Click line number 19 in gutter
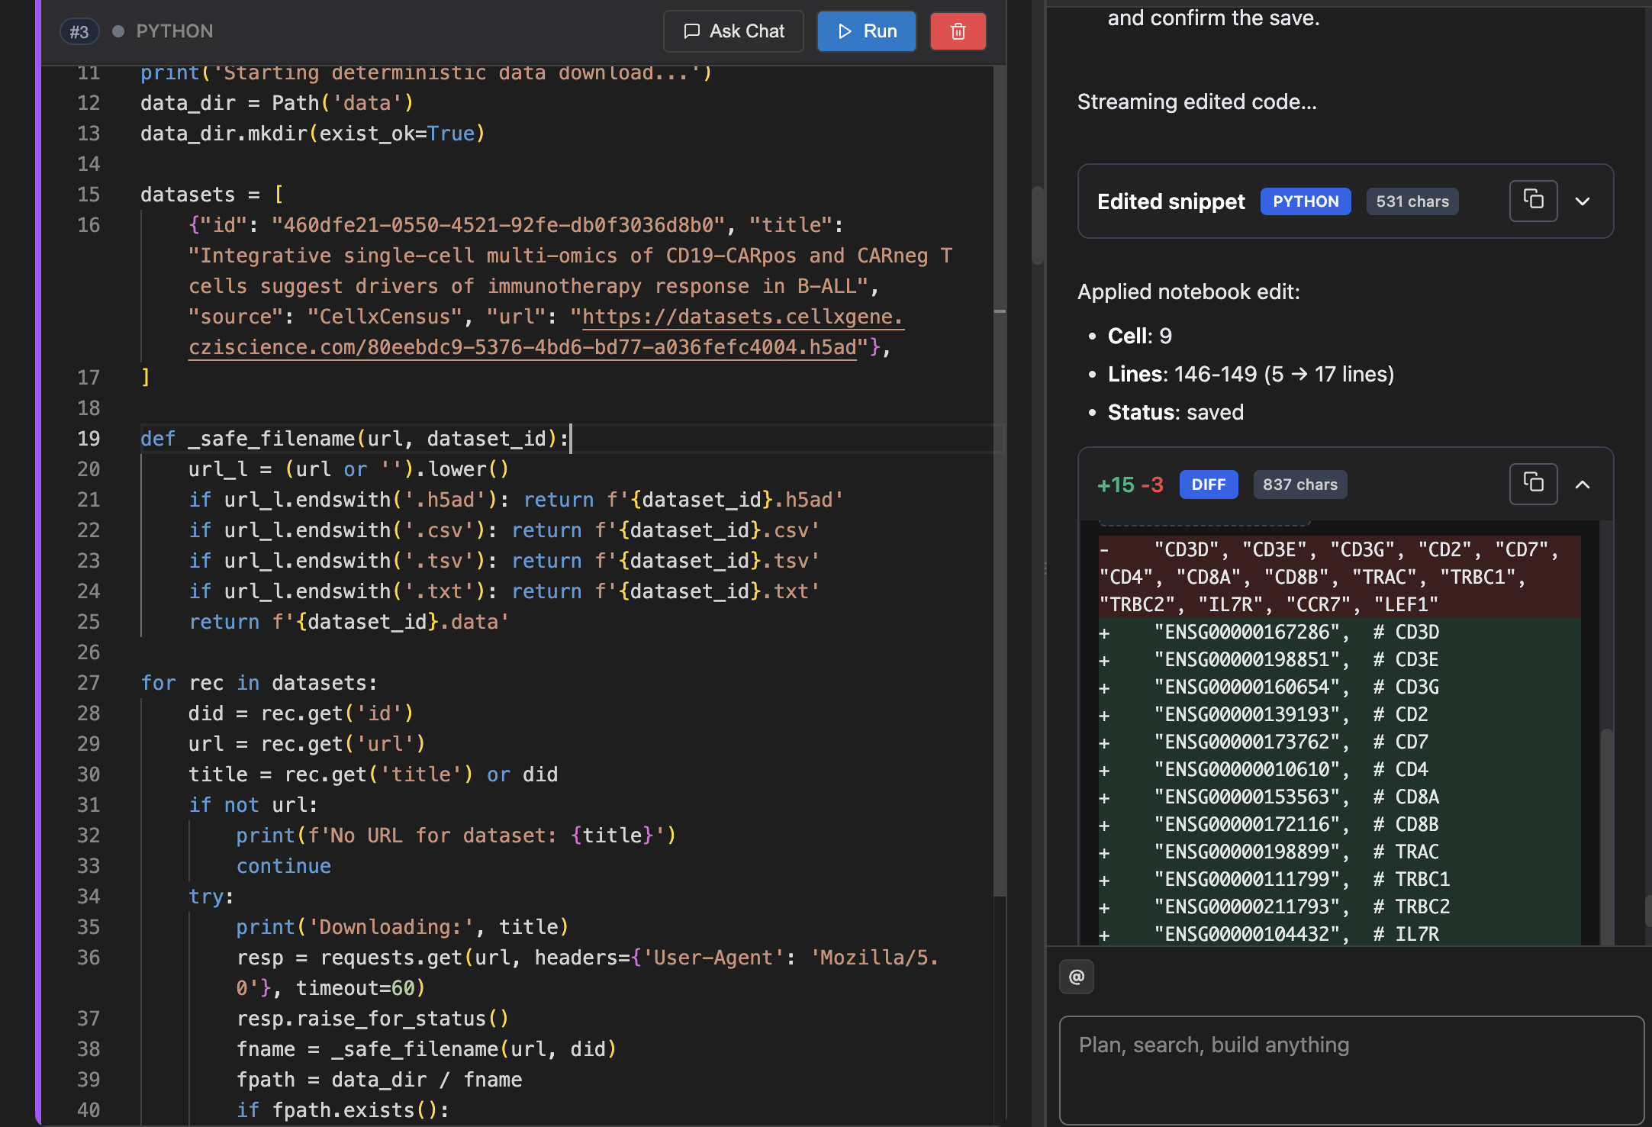The image size is (1652, 1127). point(89,439)
